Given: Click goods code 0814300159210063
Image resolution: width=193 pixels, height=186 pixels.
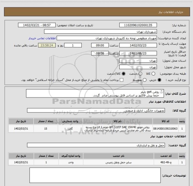Looking at the screenshot, I should click(x=165, y=129).
